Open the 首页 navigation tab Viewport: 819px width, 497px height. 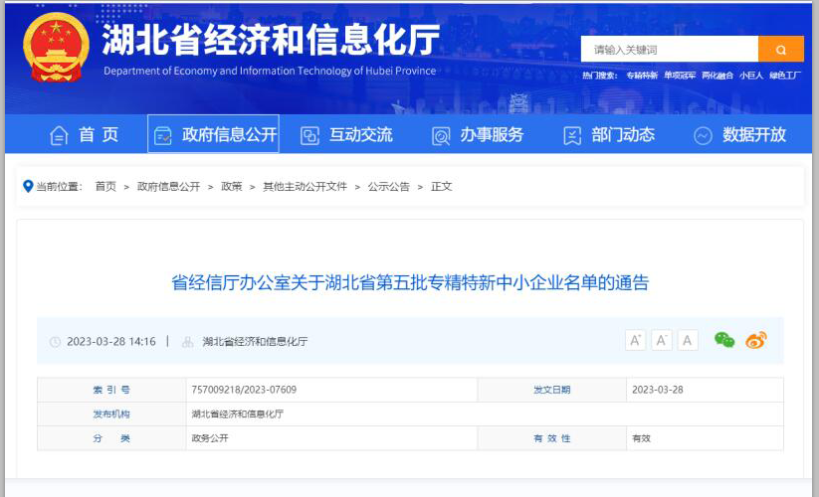[x=85, y=135]
